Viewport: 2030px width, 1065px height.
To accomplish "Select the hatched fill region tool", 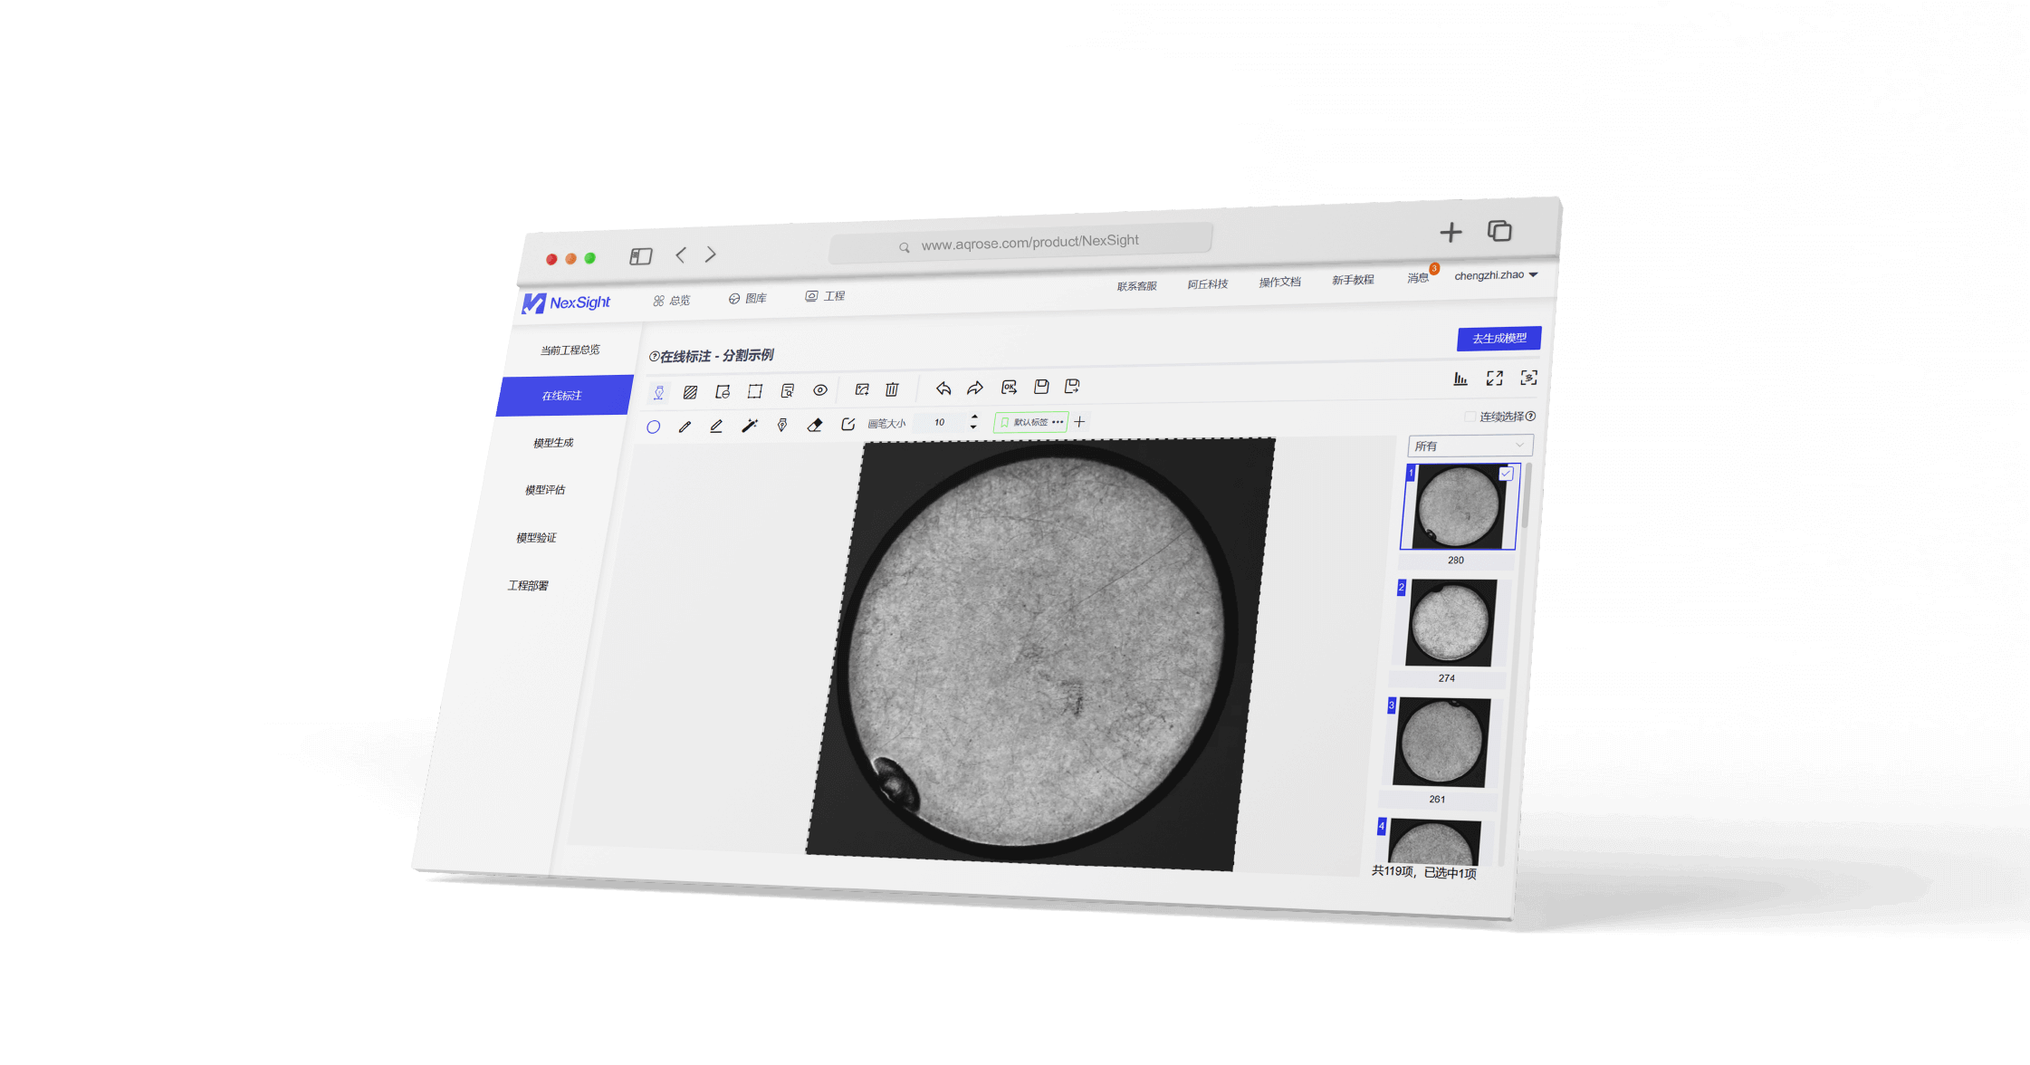I will click(x=690, y=392).
